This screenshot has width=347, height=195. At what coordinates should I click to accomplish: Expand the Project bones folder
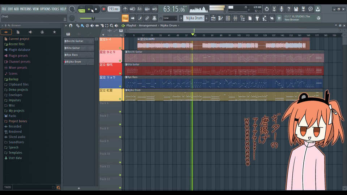pos(18,121)
